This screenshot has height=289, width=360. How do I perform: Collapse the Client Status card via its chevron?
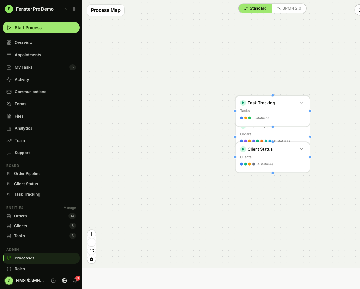click(301, 149)
